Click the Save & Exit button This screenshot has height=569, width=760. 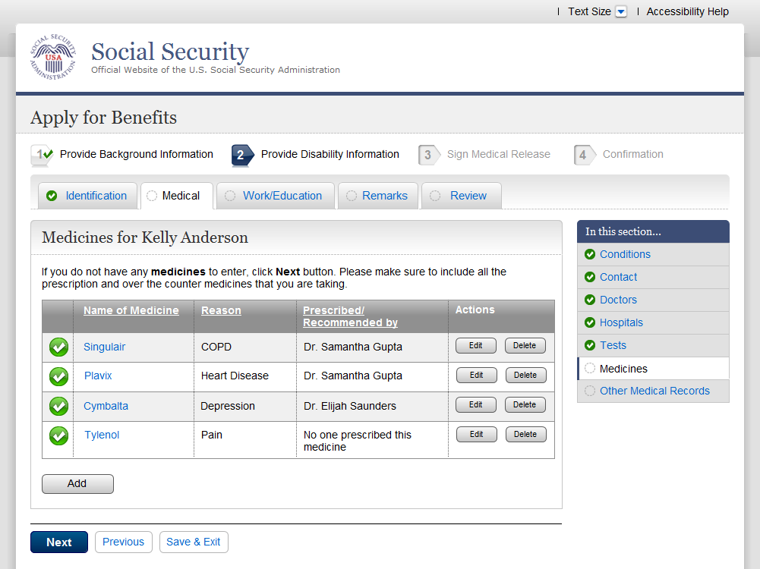click(x=194, y=542)
